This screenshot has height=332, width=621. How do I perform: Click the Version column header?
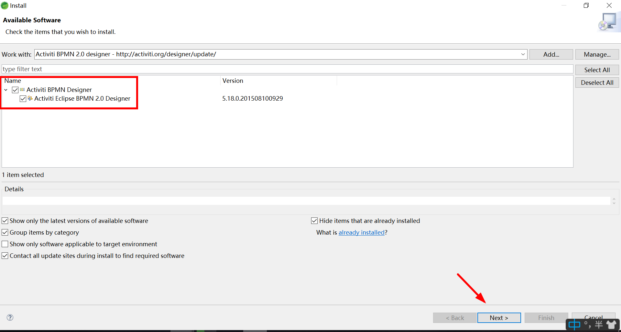coord(278,81)
